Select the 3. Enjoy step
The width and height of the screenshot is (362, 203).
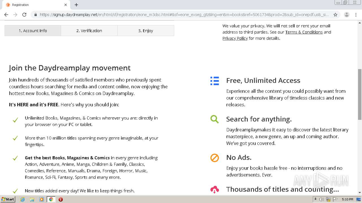146,30
